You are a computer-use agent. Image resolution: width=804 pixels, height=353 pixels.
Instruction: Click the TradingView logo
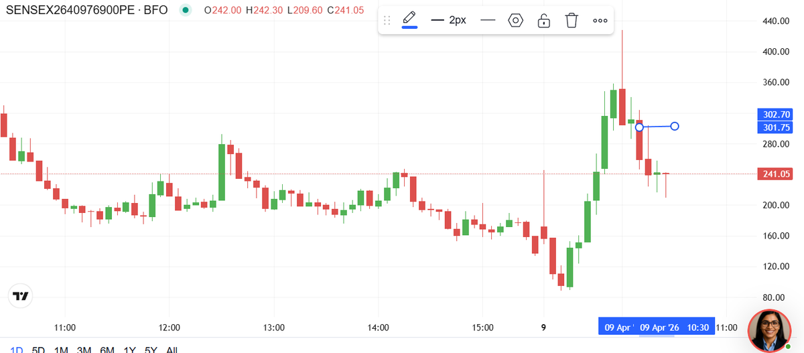click(21, 296)
